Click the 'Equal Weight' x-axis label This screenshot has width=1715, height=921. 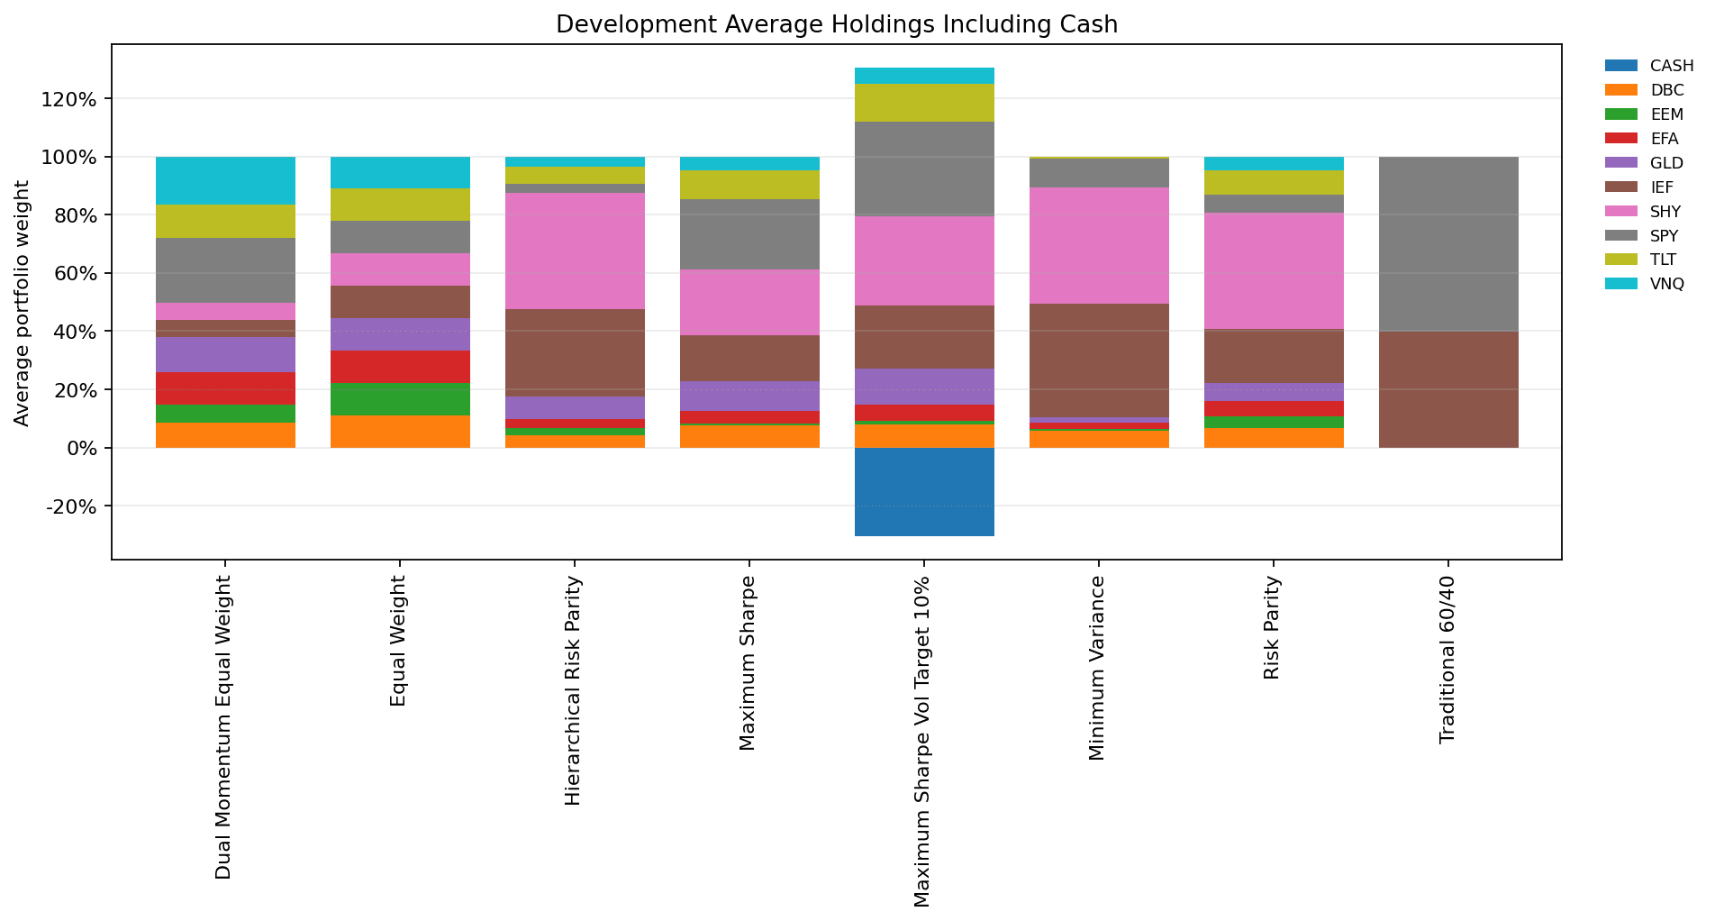point(399,641)
